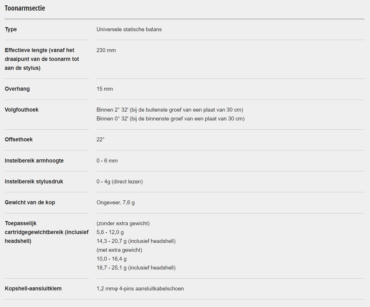
Task: Click the 'Ongeveer. 7,6 g' value
Action: [116, 202]
